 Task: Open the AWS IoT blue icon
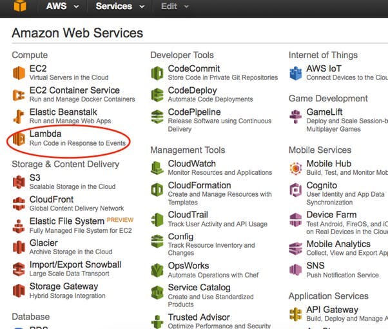pos(296,73)
